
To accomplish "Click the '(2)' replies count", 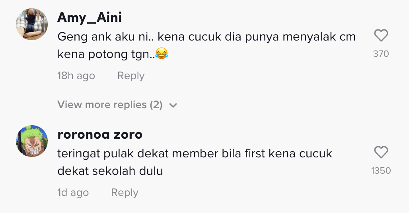I will (156, 105).
